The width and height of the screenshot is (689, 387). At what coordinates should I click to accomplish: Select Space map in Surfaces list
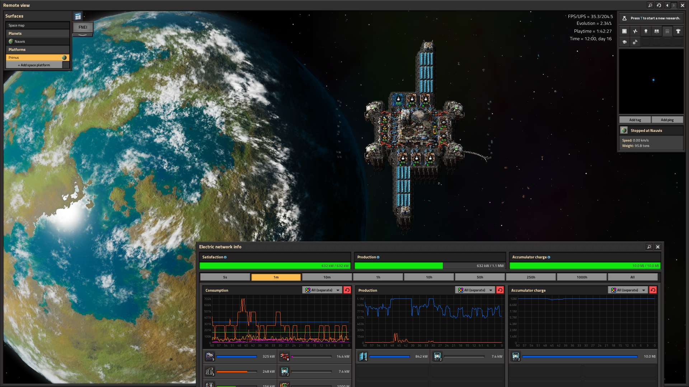click(37, 25)
